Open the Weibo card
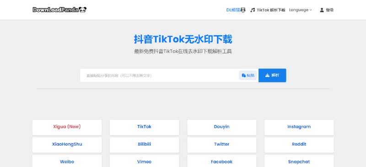The height and width of the screenshot is (167, 366). pyautogui.click(x=67, y=161)
